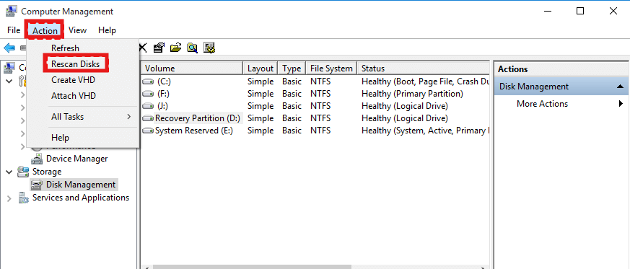Open the Help menu in menu bar

pyautogui.click(x=108, y=30)
